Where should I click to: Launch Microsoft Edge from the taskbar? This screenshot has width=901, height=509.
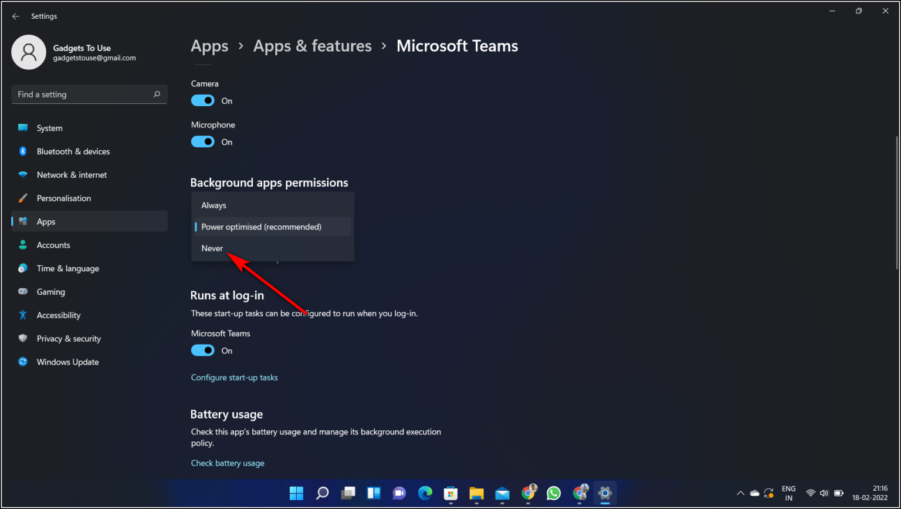coord(425,493)
